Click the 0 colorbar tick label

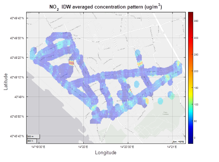click(x=195, y=138)
